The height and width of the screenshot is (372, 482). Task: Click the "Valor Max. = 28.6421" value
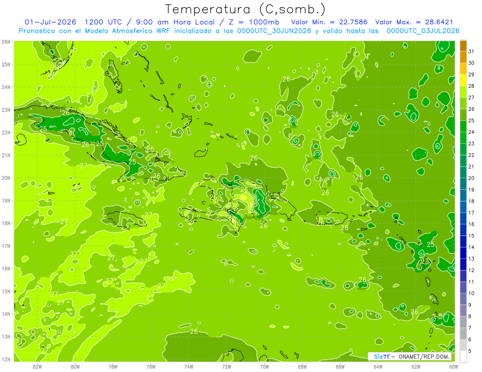[x=415, y=22]
